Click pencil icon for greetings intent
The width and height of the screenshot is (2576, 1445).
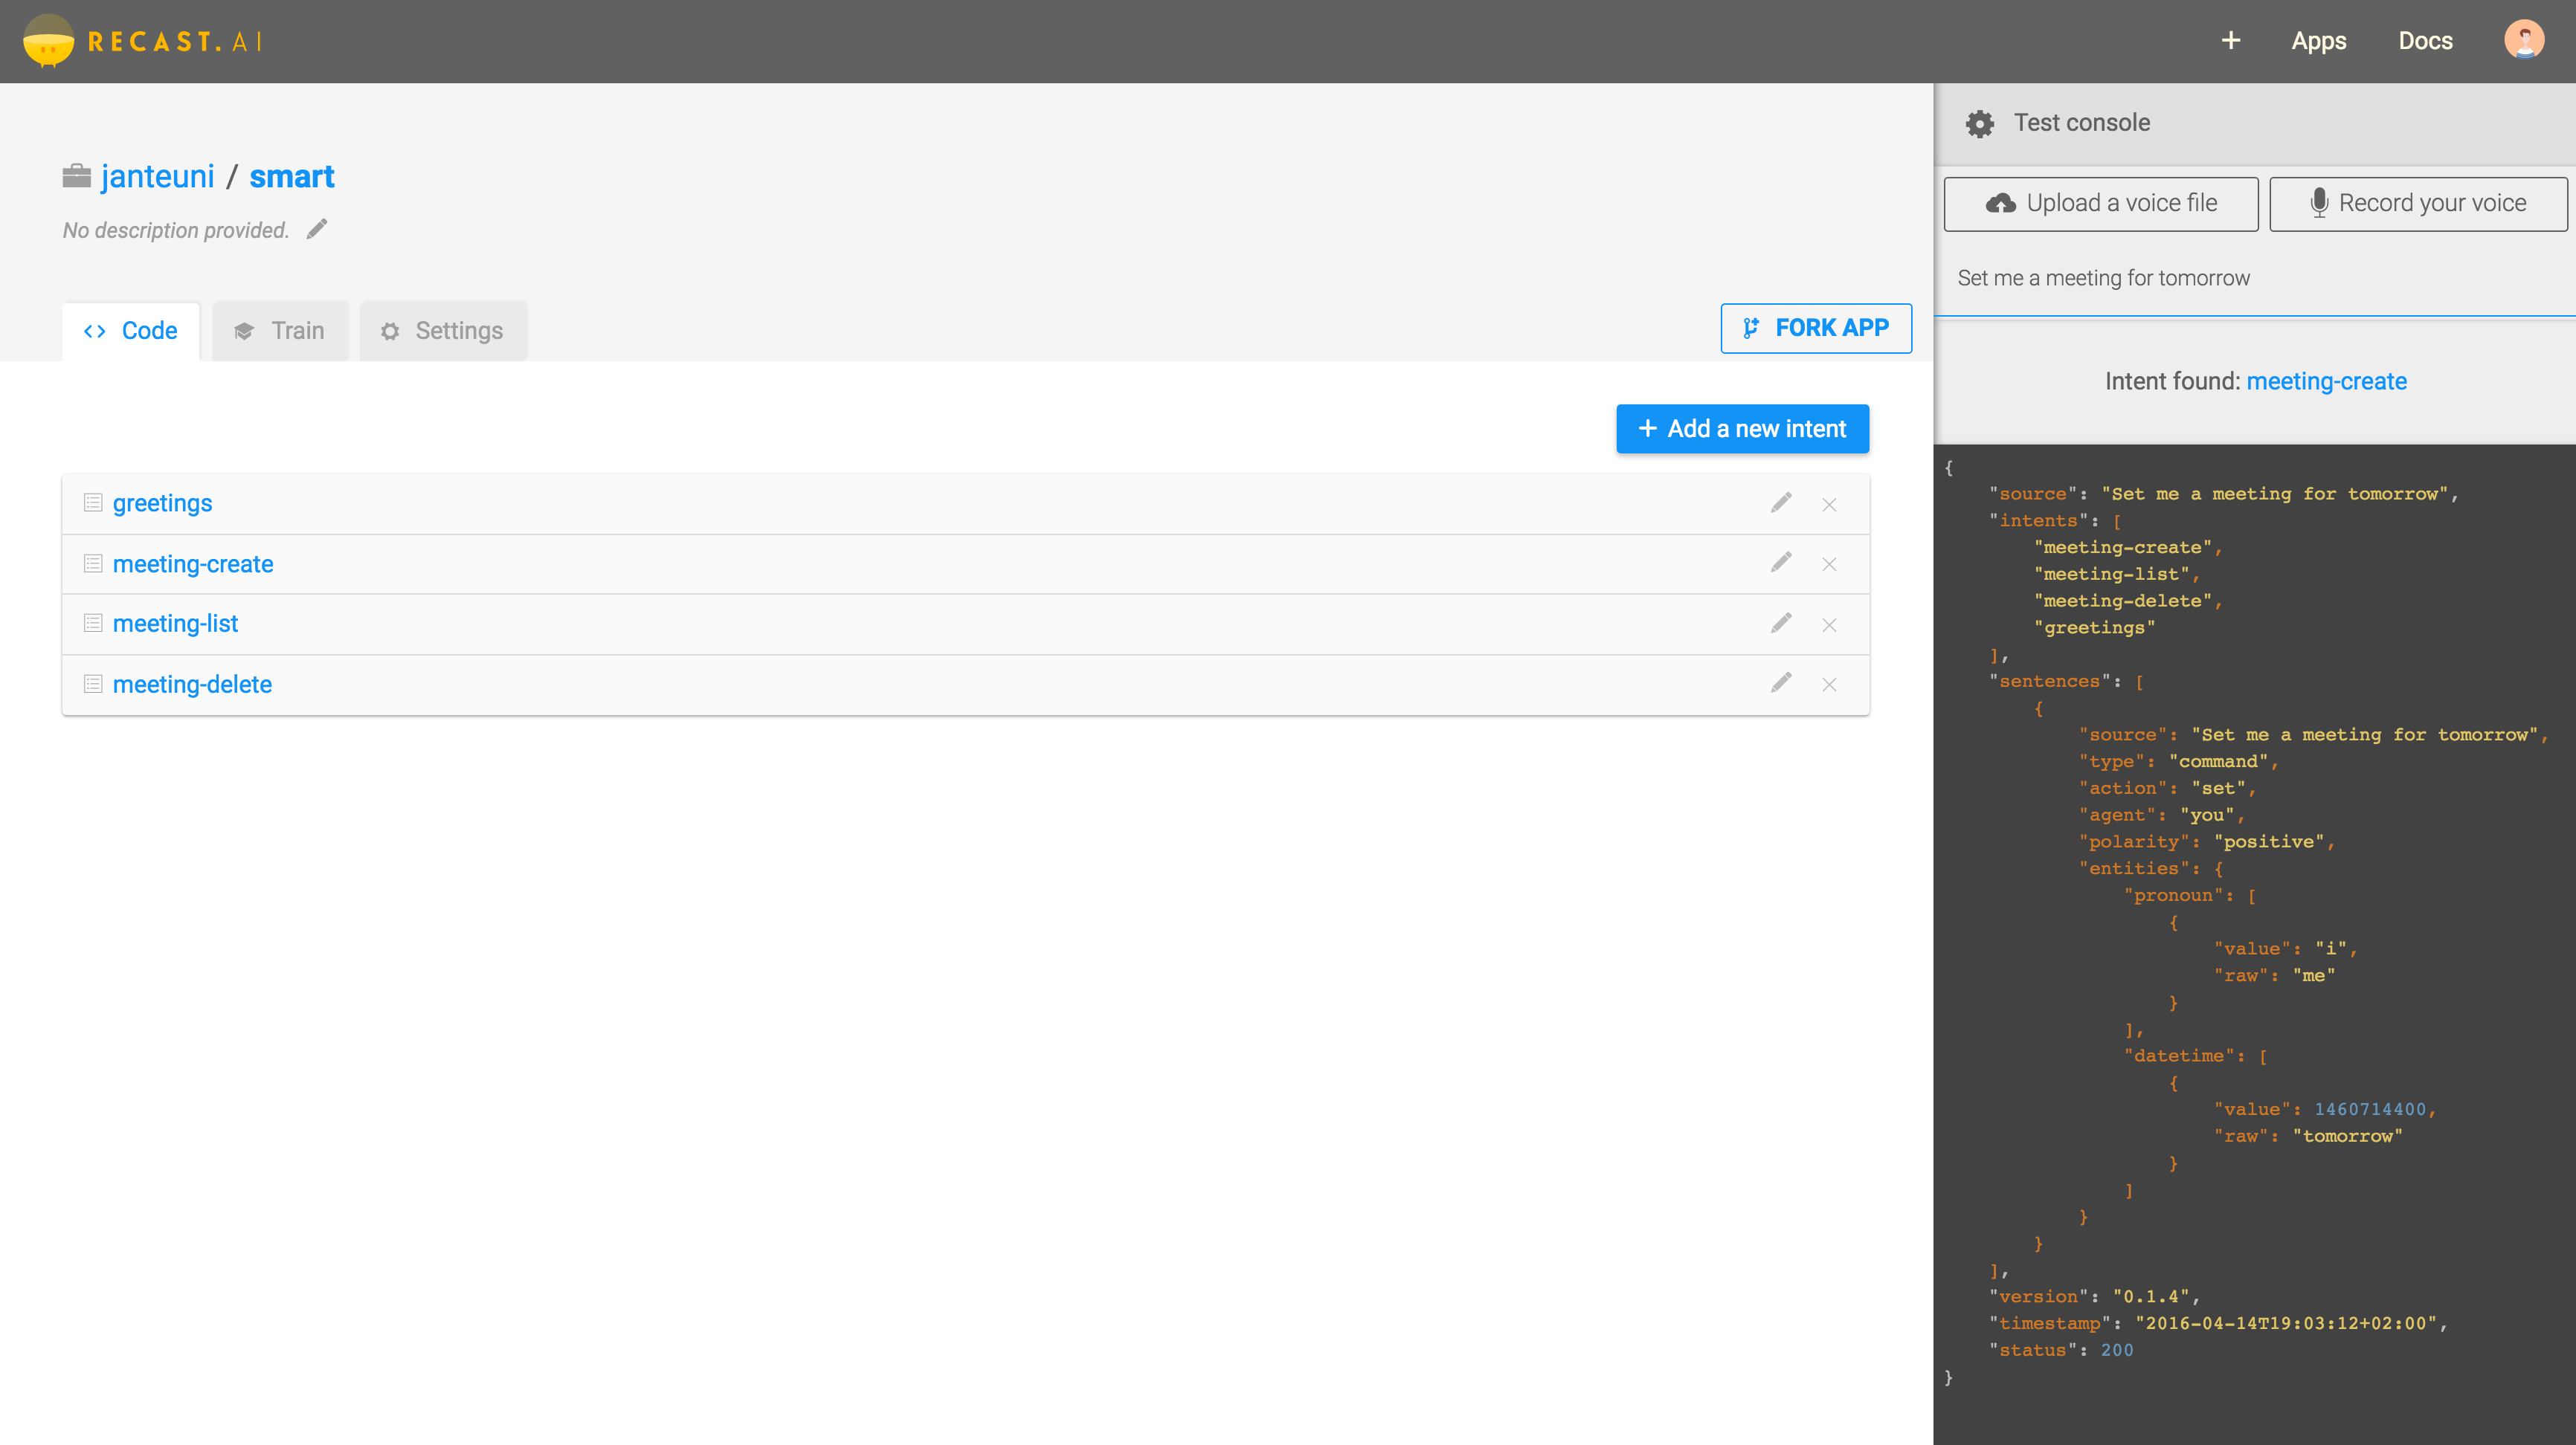(1781, 502)
